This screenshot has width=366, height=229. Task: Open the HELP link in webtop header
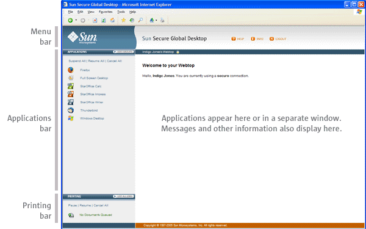point(240,39)
